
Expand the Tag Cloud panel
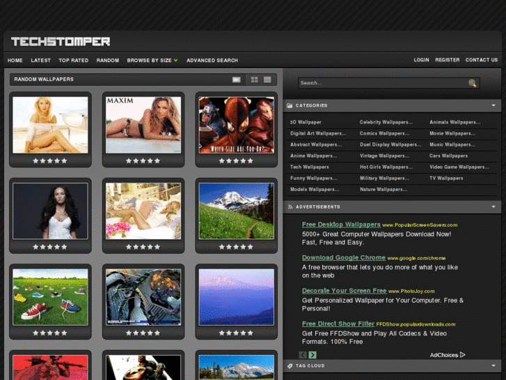[x=493, y=366]
